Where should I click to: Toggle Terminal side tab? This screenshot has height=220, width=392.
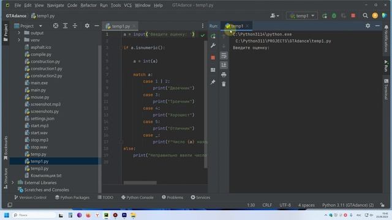(x=386, y=89)
